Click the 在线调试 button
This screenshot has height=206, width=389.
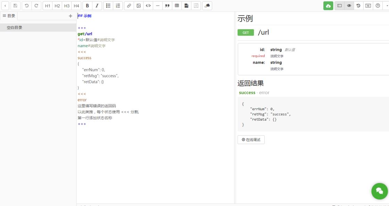[x=251, y=140]
